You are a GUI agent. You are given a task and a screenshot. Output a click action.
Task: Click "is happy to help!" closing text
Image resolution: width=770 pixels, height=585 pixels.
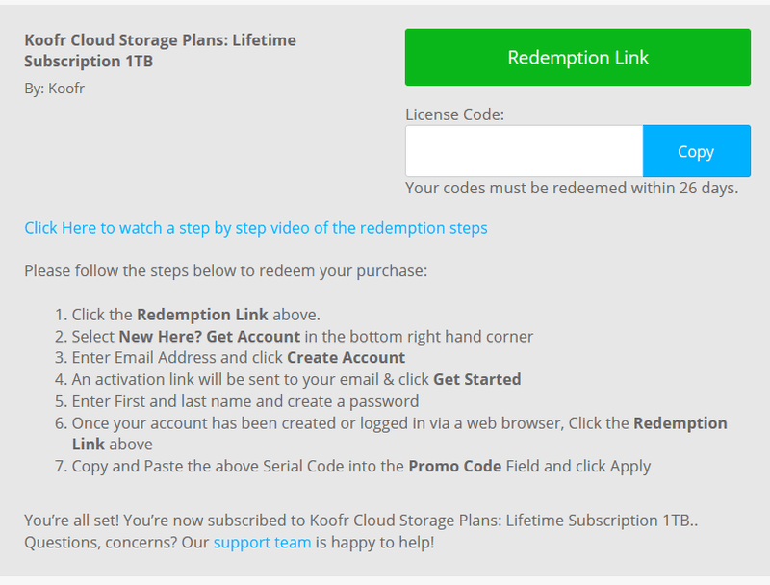374,543
